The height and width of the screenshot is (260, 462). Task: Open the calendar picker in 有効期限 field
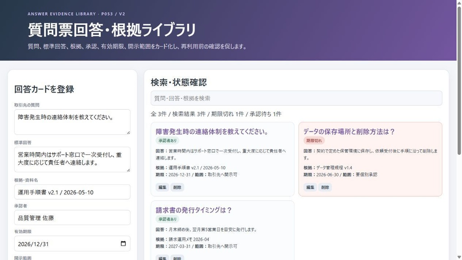pos(123,243)
